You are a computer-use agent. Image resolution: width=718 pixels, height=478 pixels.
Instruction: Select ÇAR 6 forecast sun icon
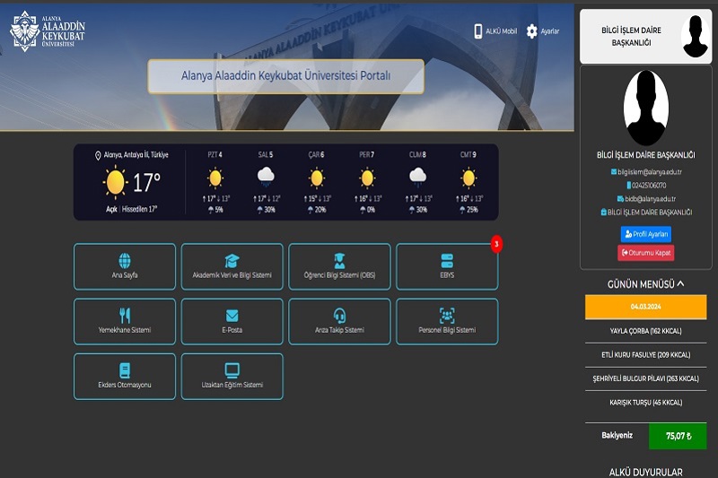coord(317,178)
